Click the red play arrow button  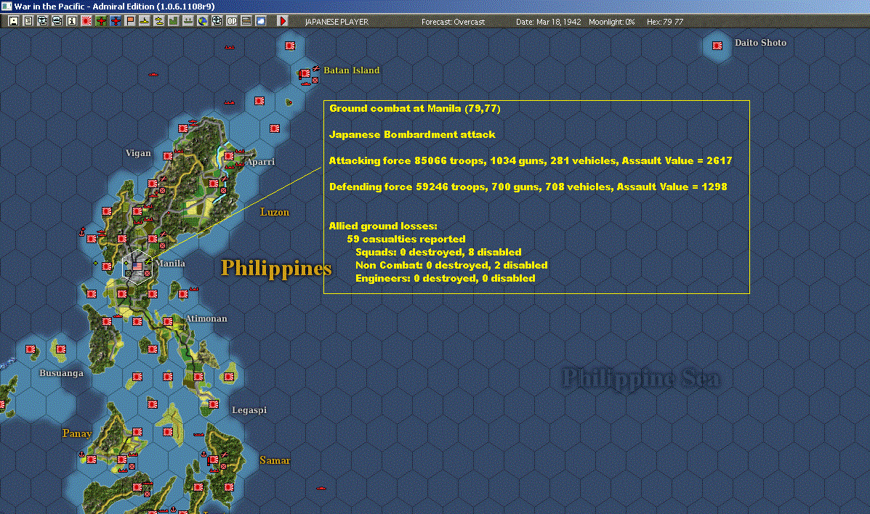283,21
